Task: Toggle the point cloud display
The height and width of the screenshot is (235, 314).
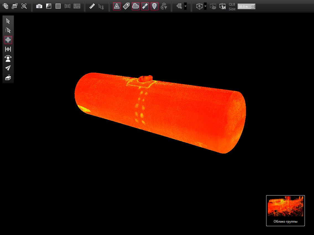Action: (136, 6)
